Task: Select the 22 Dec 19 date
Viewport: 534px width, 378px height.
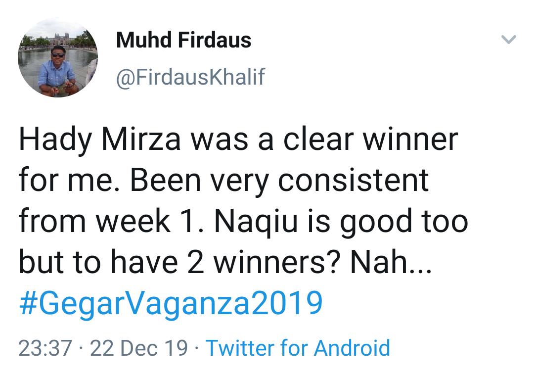Action: point(138,348)
